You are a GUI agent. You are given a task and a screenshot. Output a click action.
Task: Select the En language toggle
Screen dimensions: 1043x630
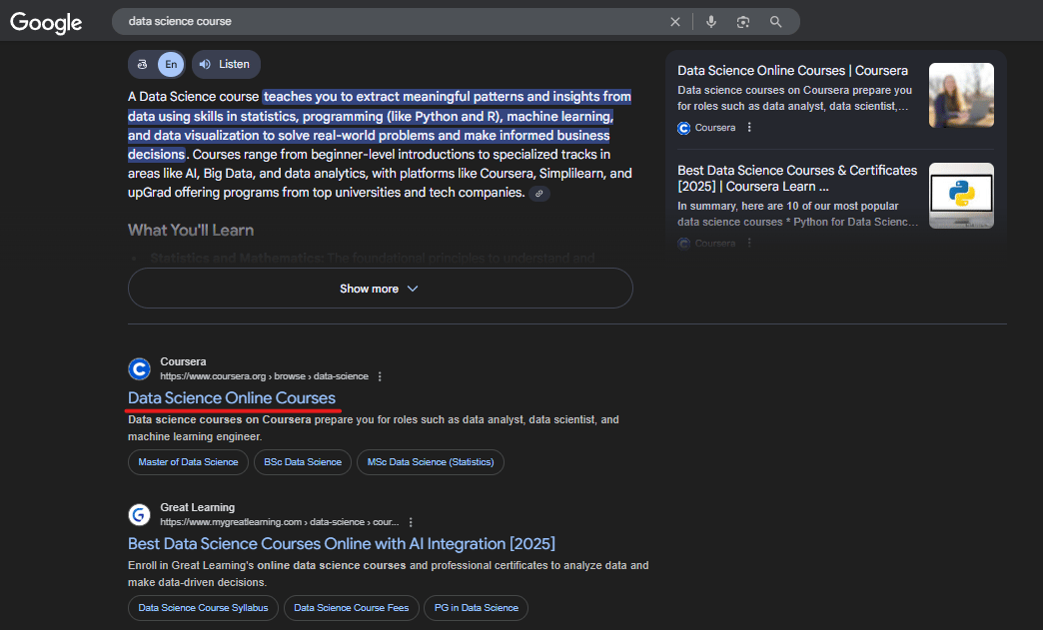pyautogui.click(x=171, y=64)
